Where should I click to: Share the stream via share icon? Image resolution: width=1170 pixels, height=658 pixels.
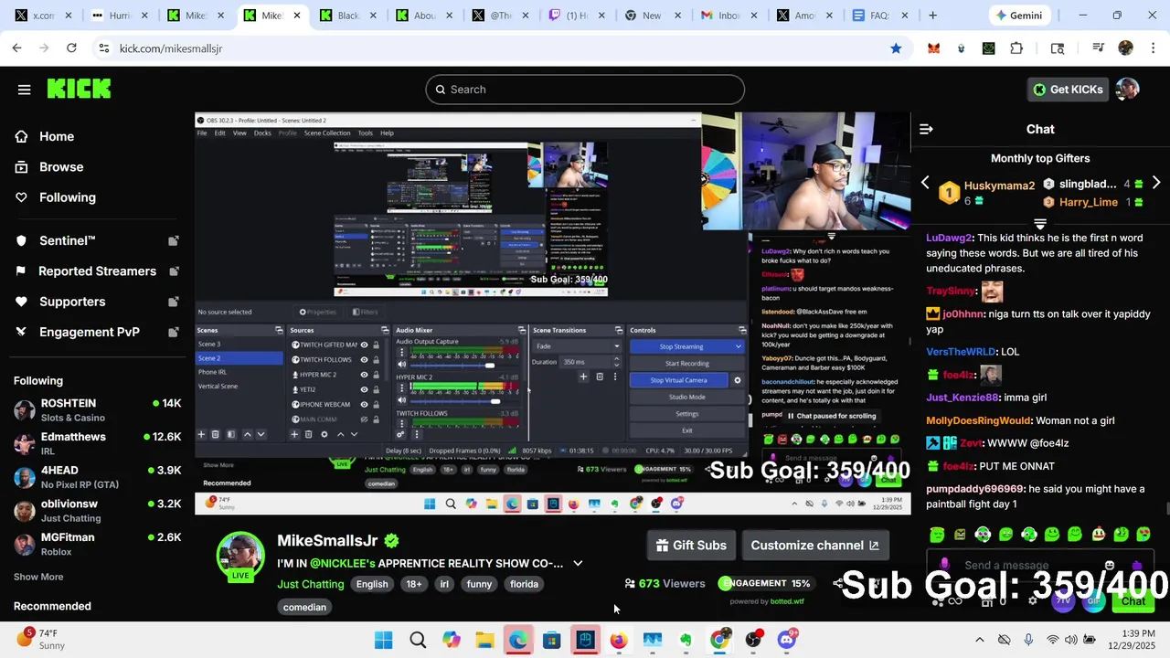(x=838, y=583)
